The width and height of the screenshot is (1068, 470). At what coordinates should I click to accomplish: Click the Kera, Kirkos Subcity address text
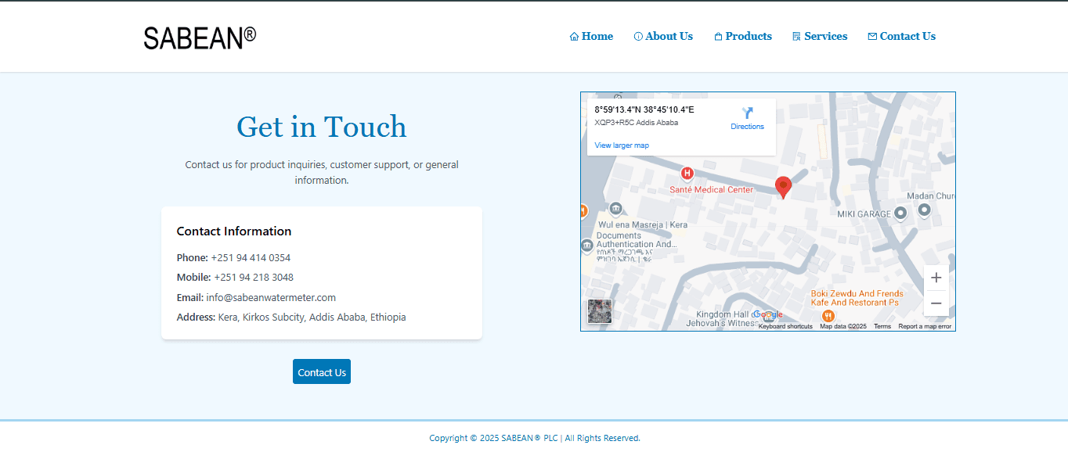tap(312, 317)
